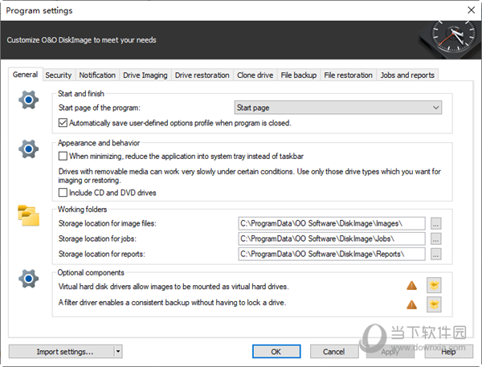Click the "Drives with removable media" description text
The image size is (482, 367).
249,176
